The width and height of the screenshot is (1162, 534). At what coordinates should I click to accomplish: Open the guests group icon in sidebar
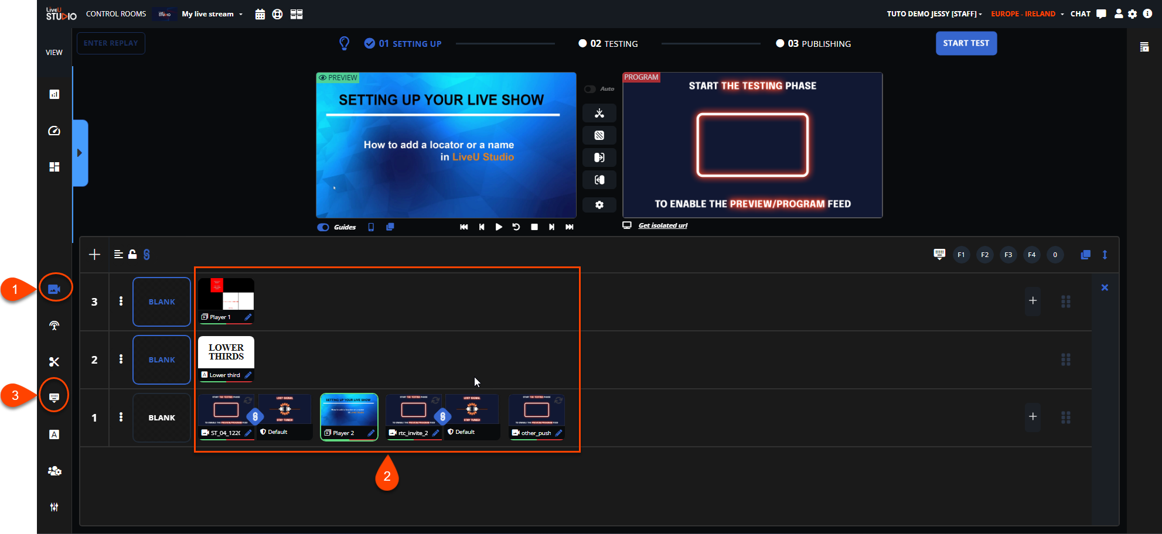pyautogui.click(x=54, y=471)
